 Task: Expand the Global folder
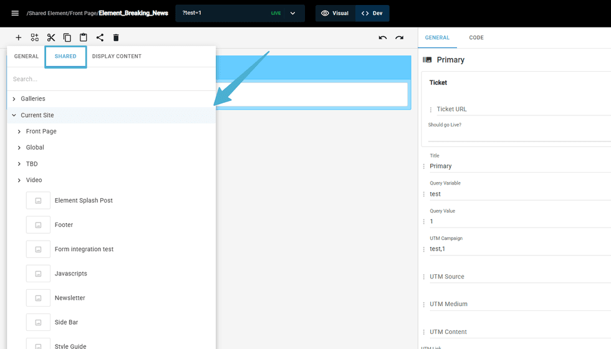tap(19, 148)
